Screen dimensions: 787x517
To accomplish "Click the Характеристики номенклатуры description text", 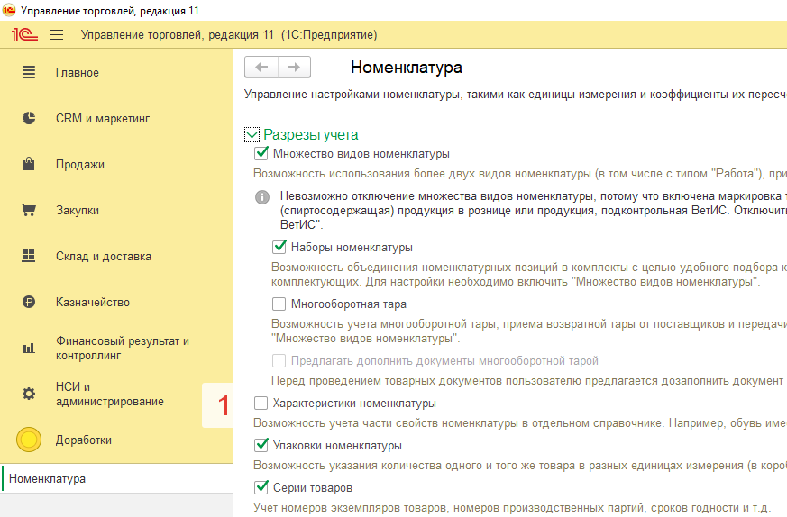I will tap(520, 423).
